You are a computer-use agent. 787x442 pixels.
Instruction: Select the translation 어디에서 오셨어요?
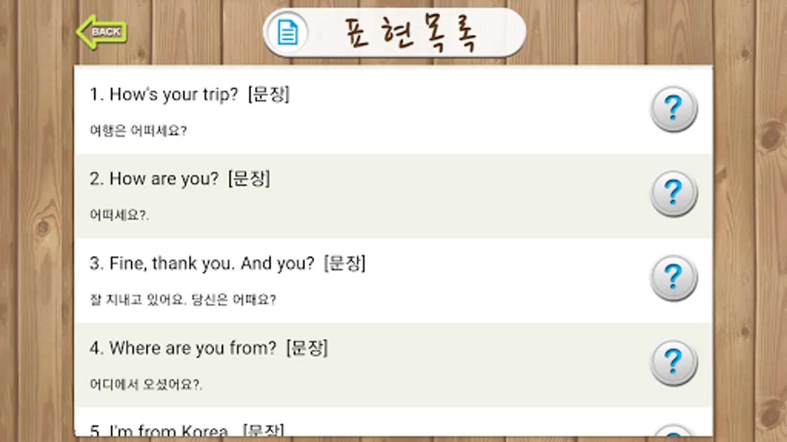(146, 384)
